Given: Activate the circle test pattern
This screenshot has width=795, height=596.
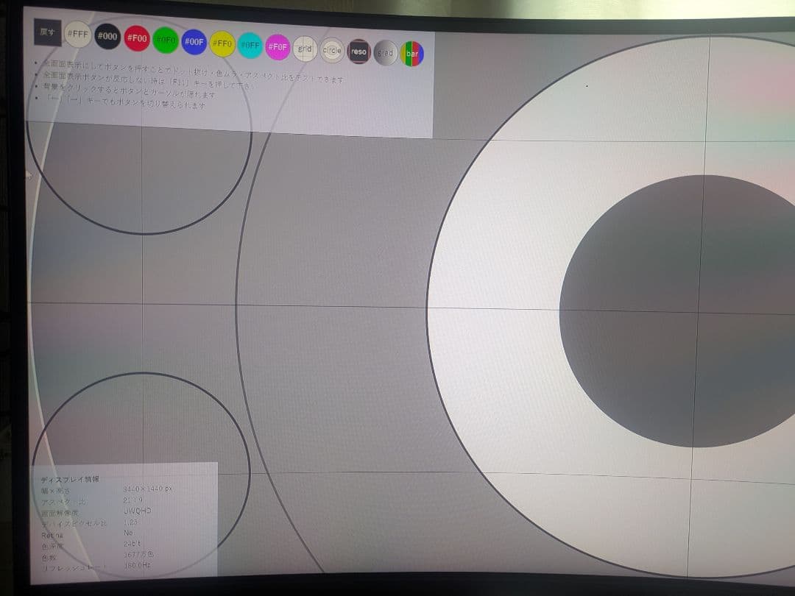Looking at the screenshot, I should tap(332, 50).
